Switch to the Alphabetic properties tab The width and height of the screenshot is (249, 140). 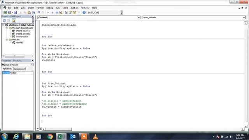pyautogui.click(x=7, y=69)
